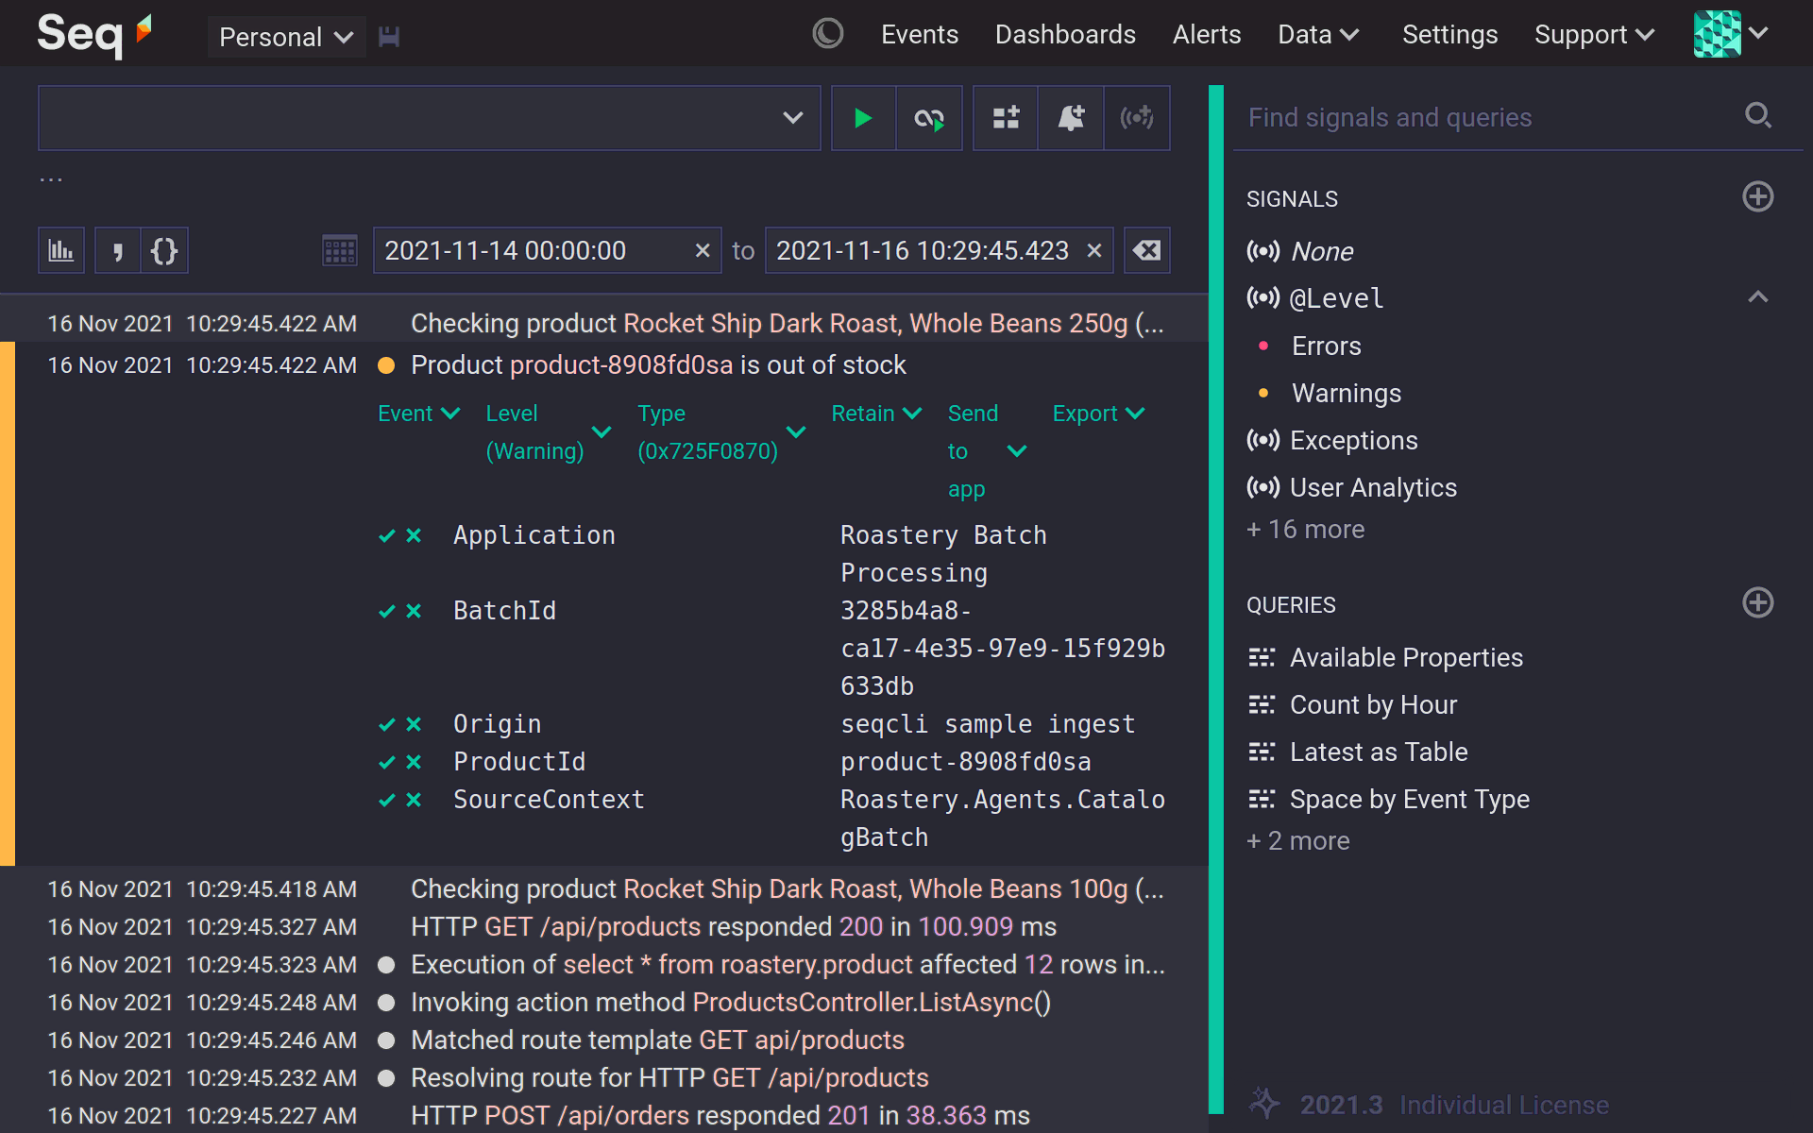Image resolution: width=1813 pixels, height=1133 pixels.
Task: Toggle raw JSON braces view icon
Action: (x=164, y=250)
